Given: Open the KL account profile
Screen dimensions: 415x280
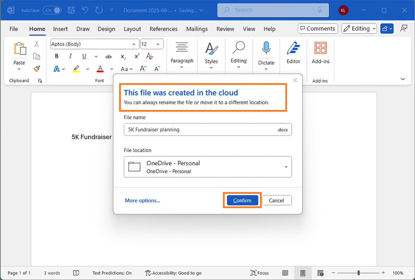Looking at the screenshot, I should tap(343, 10).
